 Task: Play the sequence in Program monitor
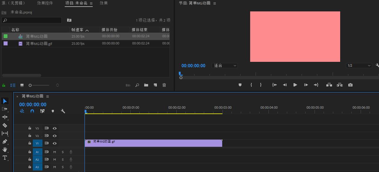[x=295, y=85]
